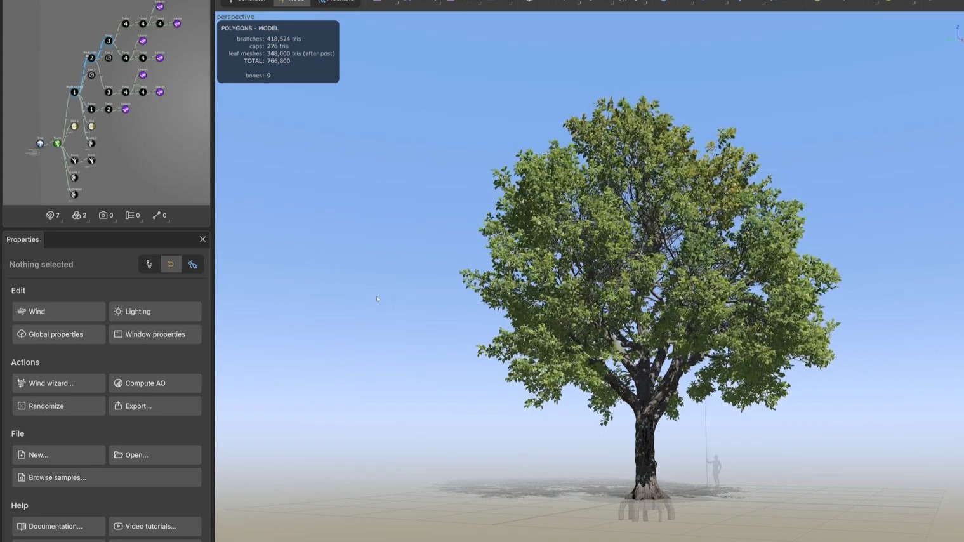Viewport: 964px width, 542px height.
Task: Toggle the selection cursor mode in Properties header
Action: pos(193,264)
